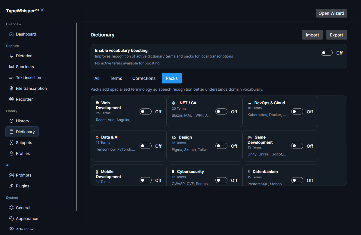
Task: Click the Cybersecurity lock icon
Action: point(173,172)
